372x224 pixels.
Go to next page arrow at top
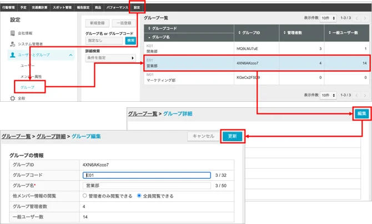365,18
